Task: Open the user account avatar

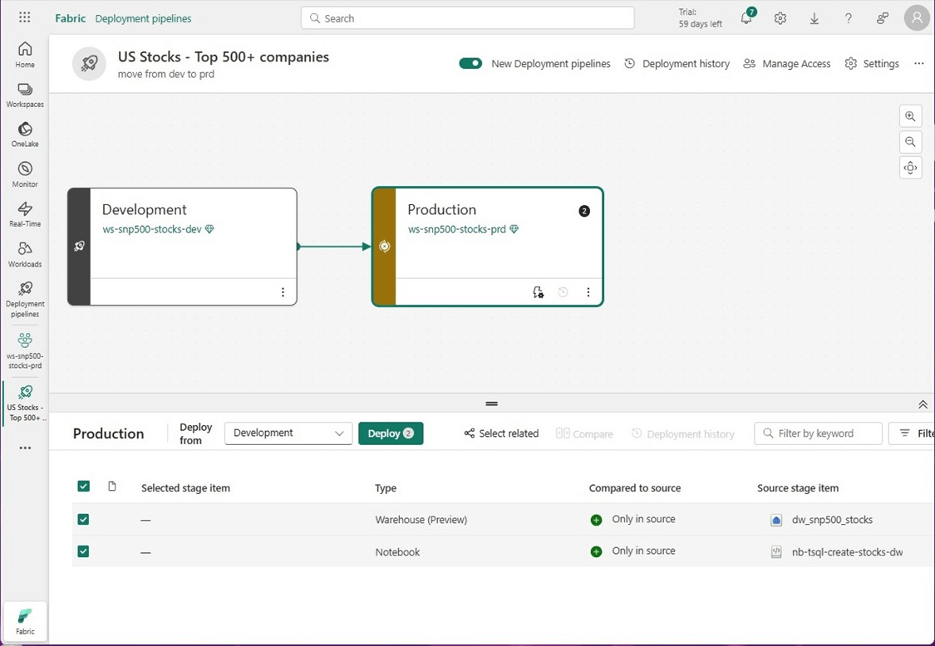Action: (917, 18)
